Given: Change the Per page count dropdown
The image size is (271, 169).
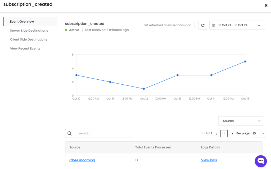Looking at the screenshot, I should (x=258, y=133).
